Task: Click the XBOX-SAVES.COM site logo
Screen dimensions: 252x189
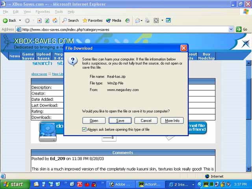Action: 44,41
